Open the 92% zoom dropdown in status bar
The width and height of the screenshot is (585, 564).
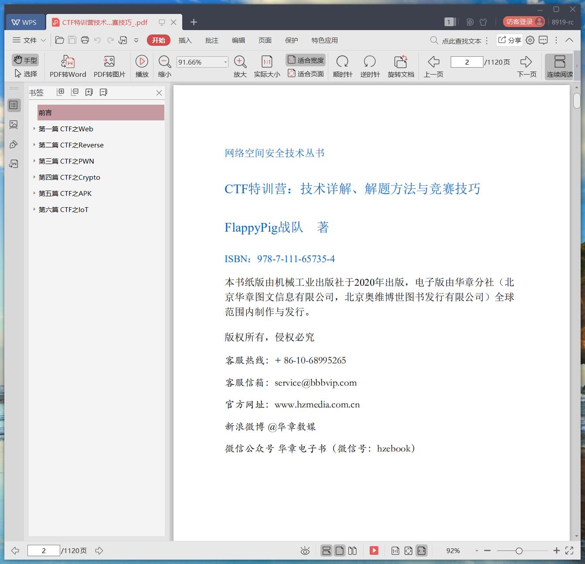(x=476, y=551)
